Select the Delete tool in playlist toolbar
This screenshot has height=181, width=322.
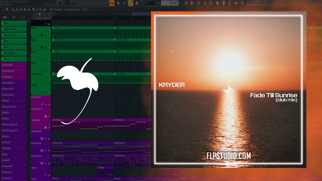pos(21,10)
